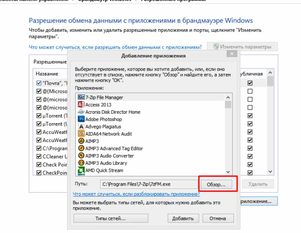301x233 pixels.
Task: Click the AIDA64 Network Audit icon
Action: (81, 133)
